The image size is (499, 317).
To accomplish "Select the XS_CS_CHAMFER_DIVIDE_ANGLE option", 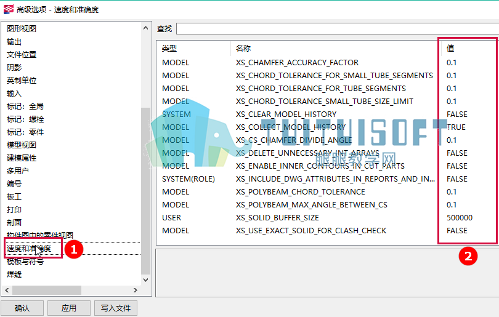I will point(294,140).
